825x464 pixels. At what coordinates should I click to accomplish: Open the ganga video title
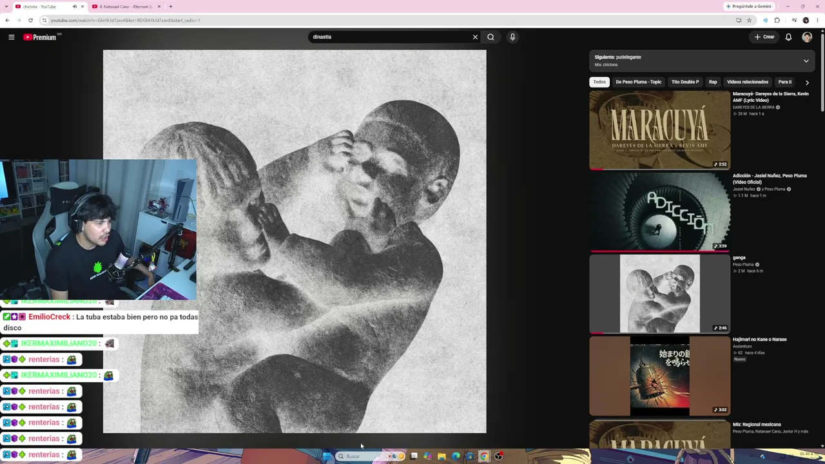coord(739,258)
